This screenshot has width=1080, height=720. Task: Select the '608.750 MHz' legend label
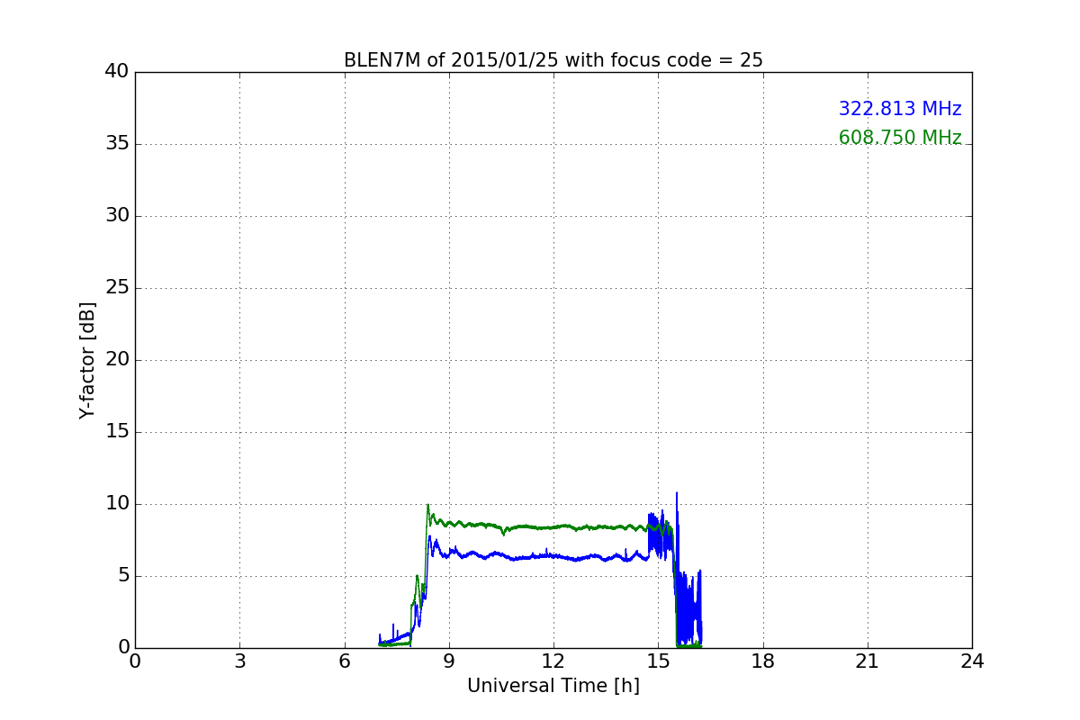(900, 138)
